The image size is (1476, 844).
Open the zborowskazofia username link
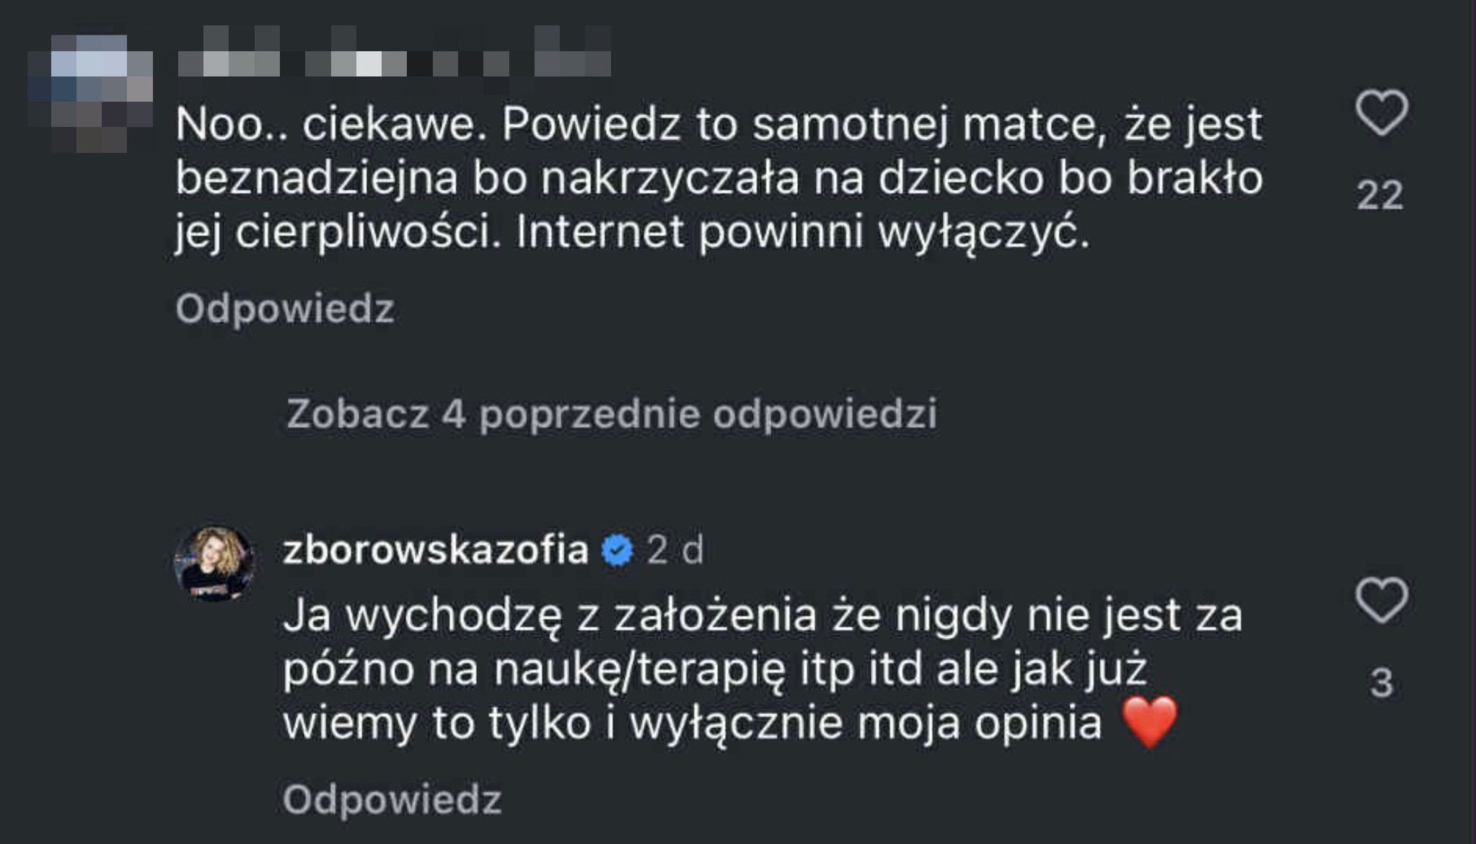click(x=436, y=551)
